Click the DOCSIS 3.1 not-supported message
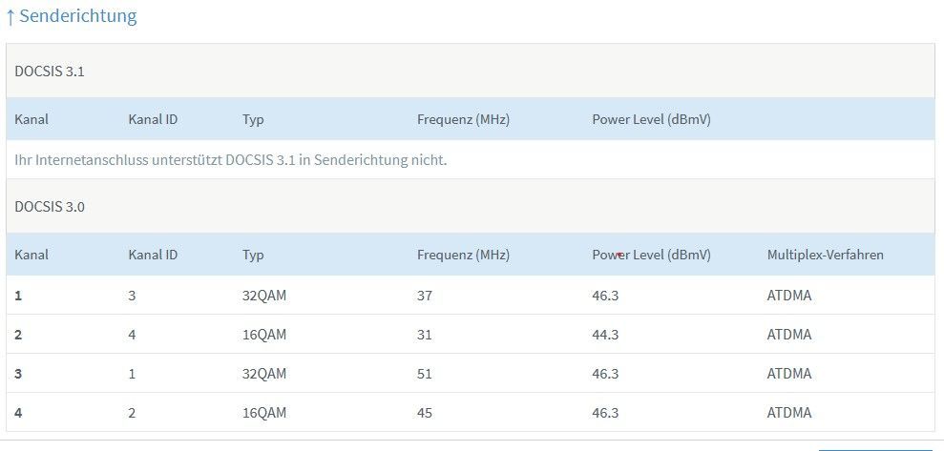Screen dimensions: 944x451 click(231, 160)
